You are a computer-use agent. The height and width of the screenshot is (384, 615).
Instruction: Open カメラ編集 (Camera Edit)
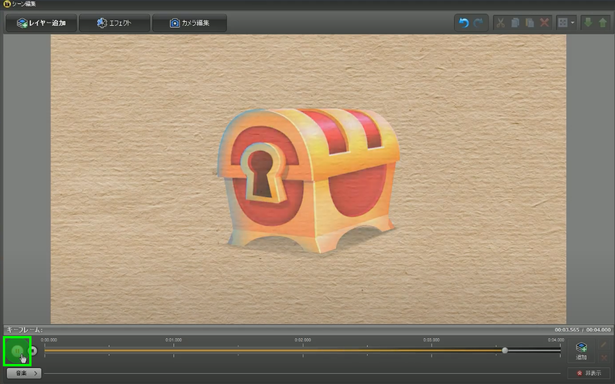tap(190, 23)
